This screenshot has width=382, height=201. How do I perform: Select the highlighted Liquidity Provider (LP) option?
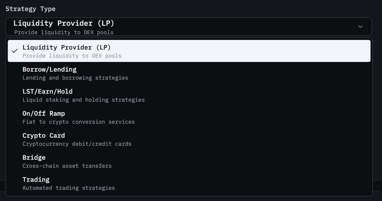(x=189, y=51)
